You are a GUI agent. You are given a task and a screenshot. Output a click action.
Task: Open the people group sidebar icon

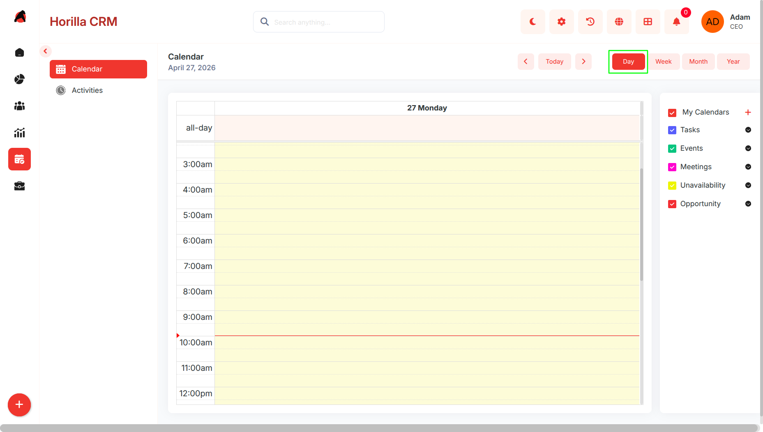tap(19, 106)
